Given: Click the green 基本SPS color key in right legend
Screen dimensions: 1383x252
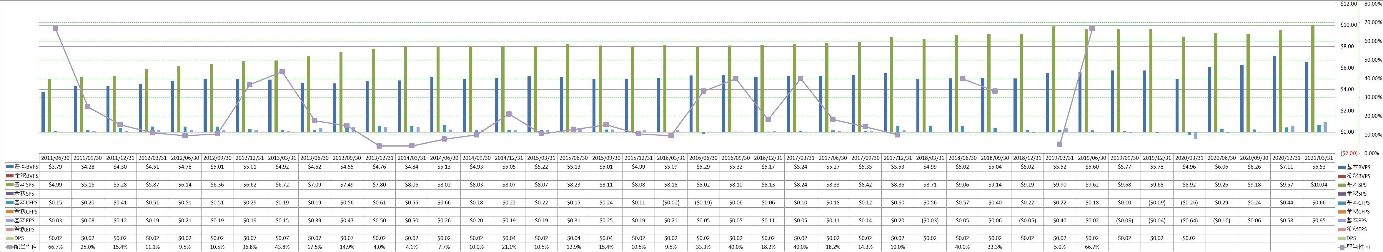Looking at the screenshot, I should (1342, 185).
